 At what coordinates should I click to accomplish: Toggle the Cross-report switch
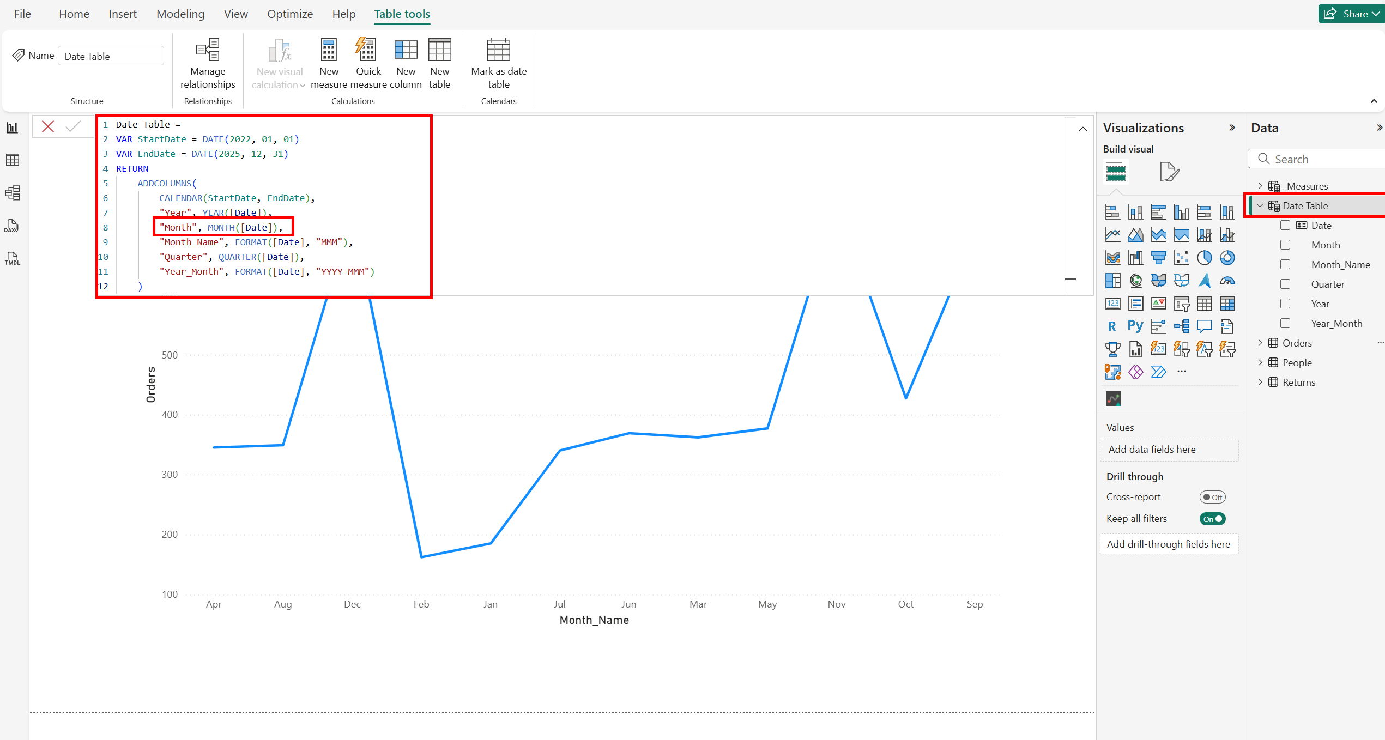click(x=1212, y=497)
